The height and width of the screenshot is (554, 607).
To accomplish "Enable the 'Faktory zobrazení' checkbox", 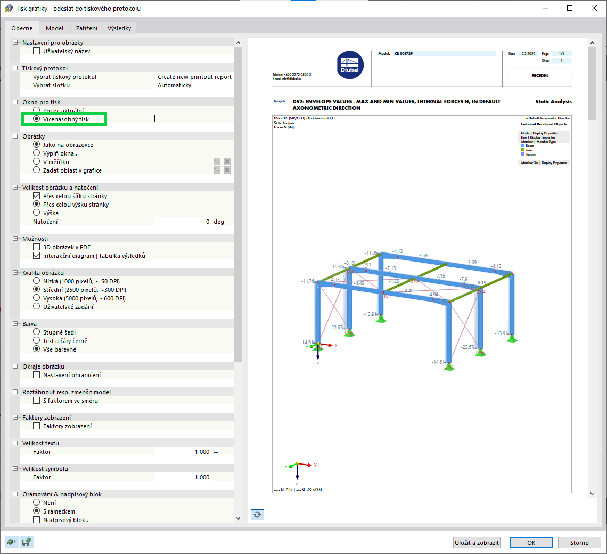I will (36, 426).
